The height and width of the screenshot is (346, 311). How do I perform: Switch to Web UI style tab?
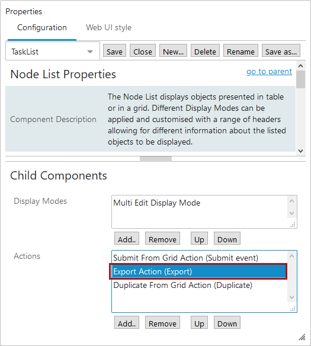(108, 28)
